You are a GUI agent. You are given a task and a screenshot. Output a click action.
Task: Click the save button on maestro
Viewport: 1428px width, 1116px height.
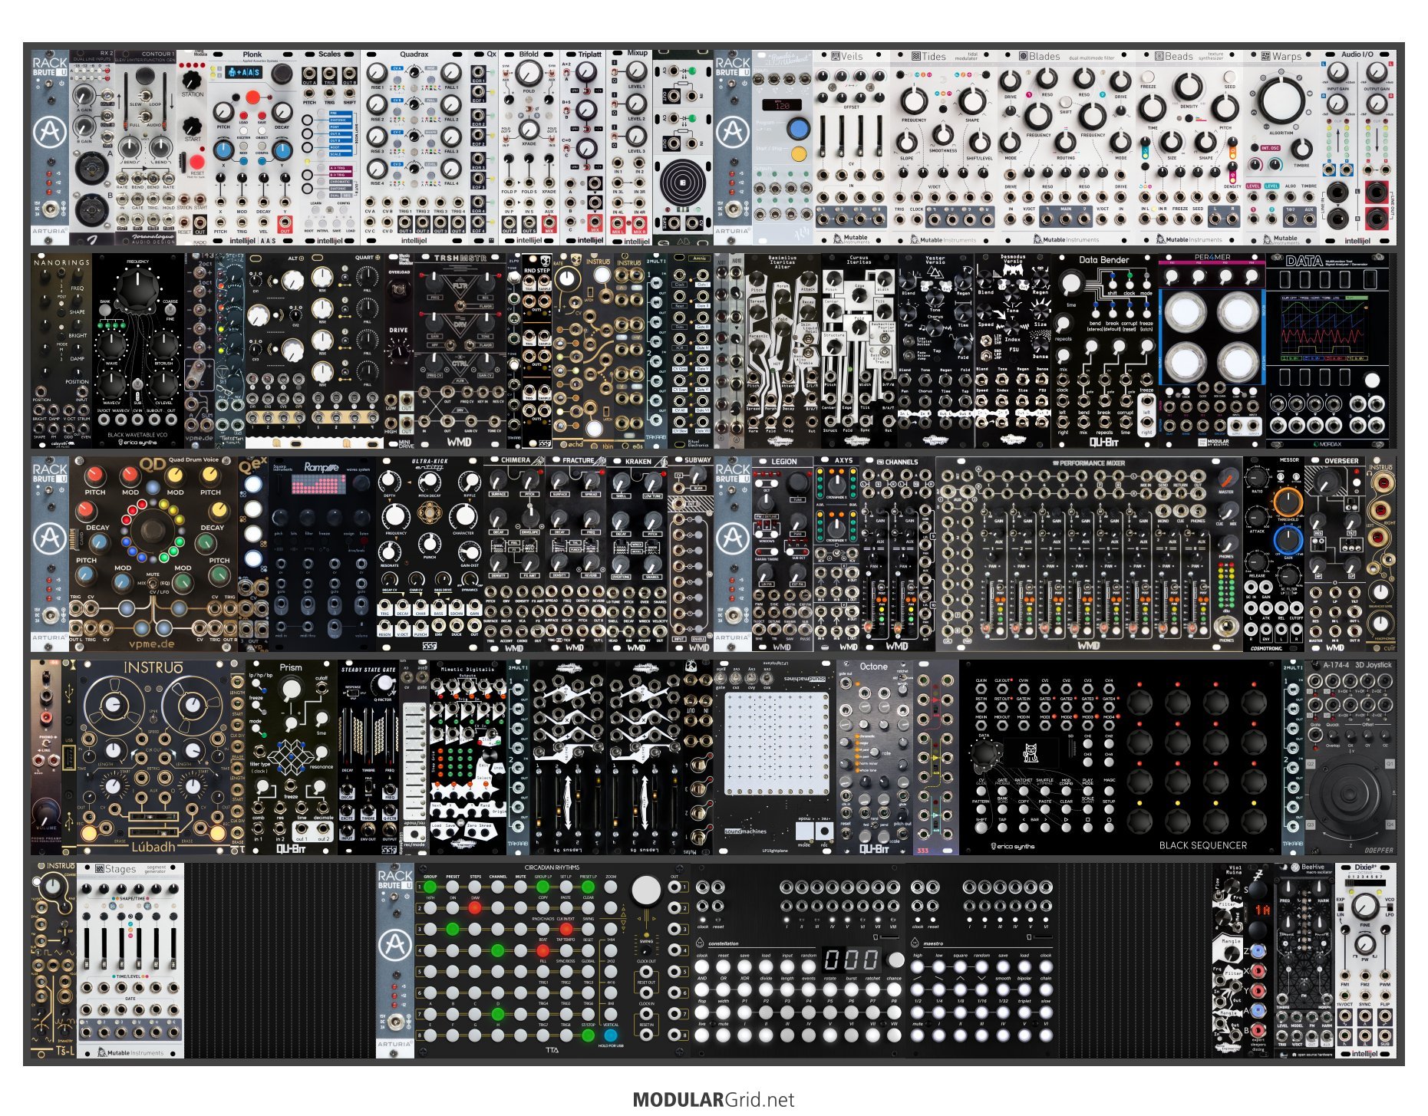(x=1003, y=968)
